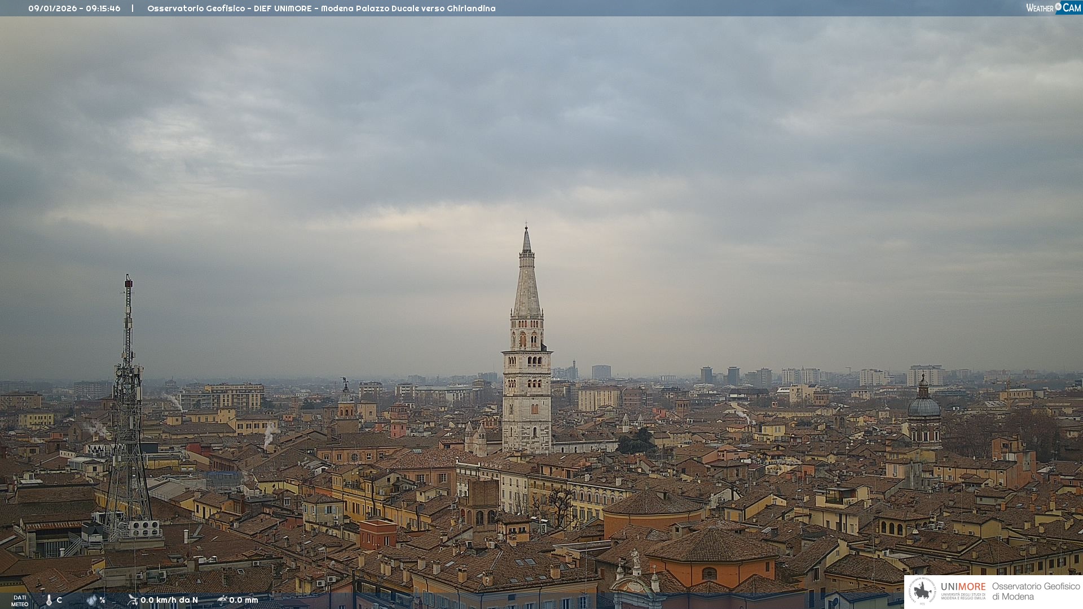1083x609 pixels.
Task: Click the grey church dome on right
Action: 923,407
